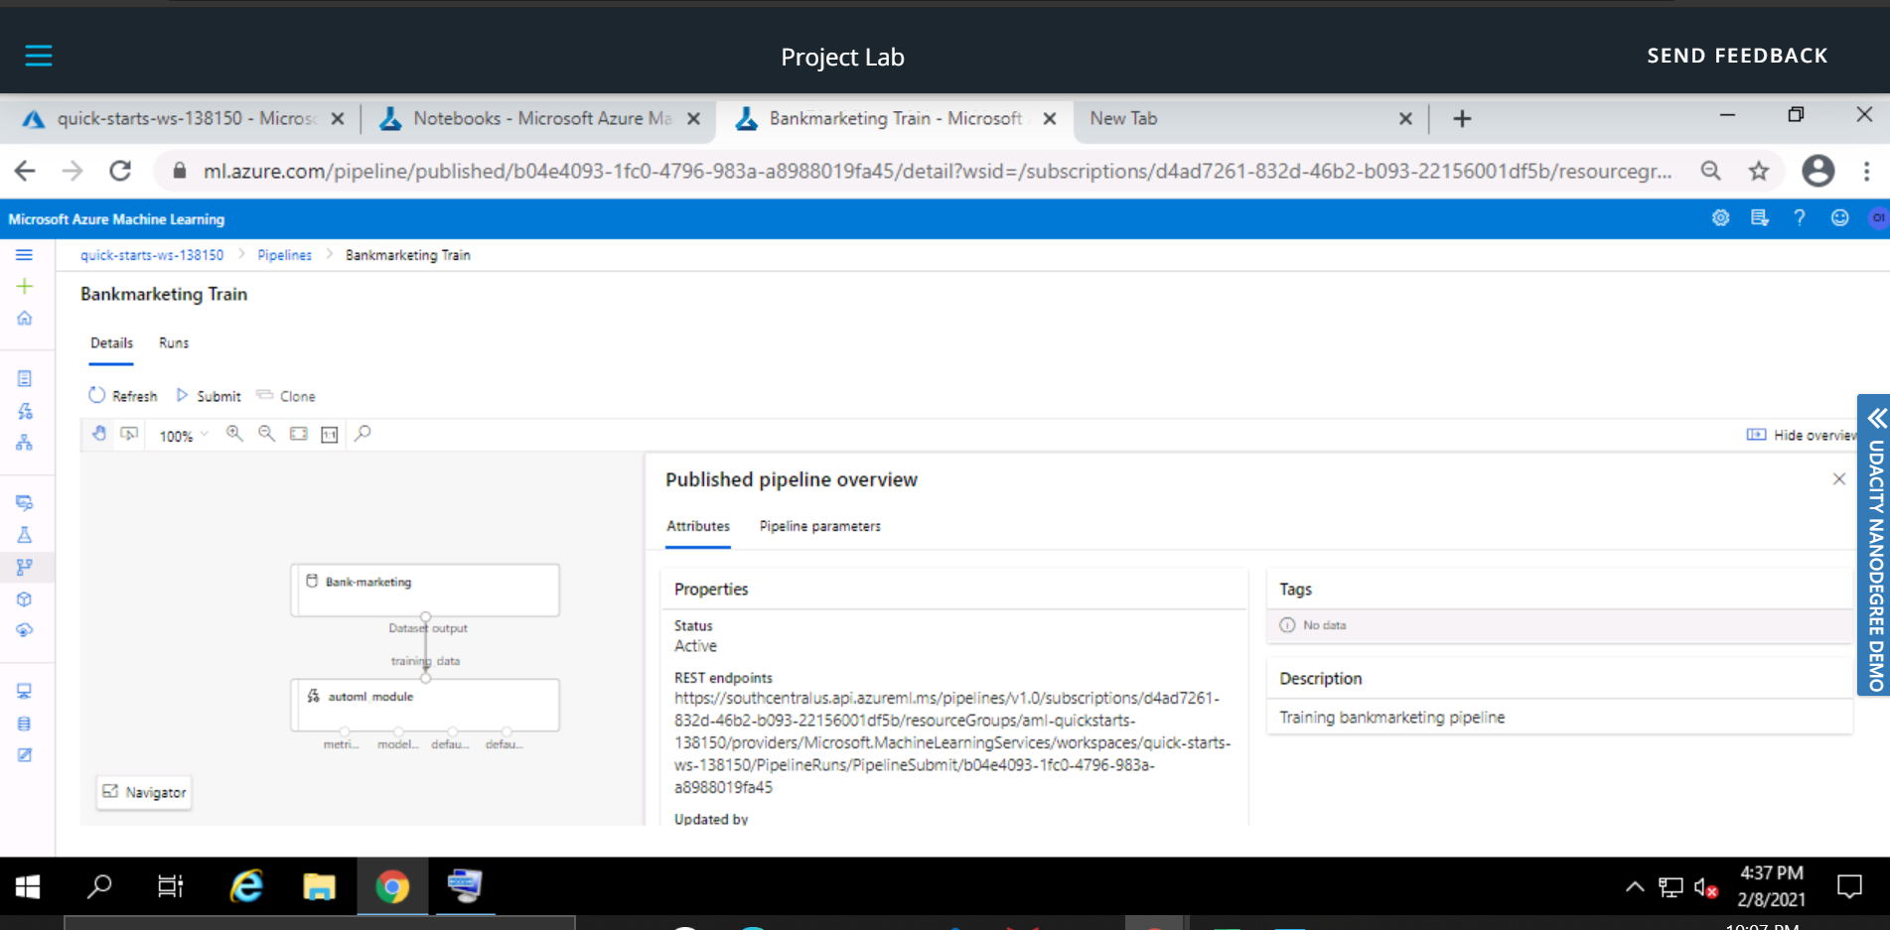The height and width of the screenshot is (930, 1890).
Task: Submit the Bankmarketing Train pipeline
Action: click(209, 395)
